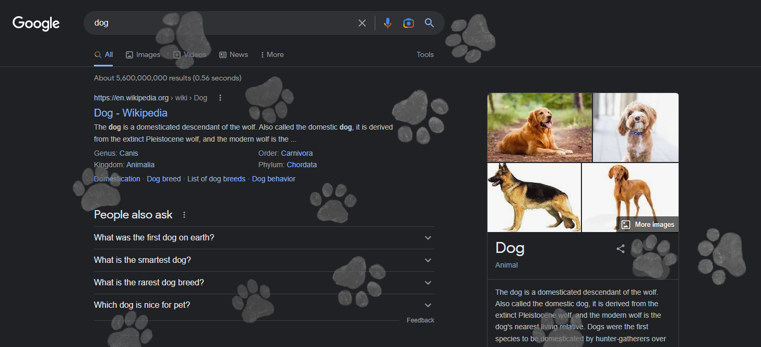Screen dimensions: 761x347
Task: Open the Tools options
Action: click(425, 54)
